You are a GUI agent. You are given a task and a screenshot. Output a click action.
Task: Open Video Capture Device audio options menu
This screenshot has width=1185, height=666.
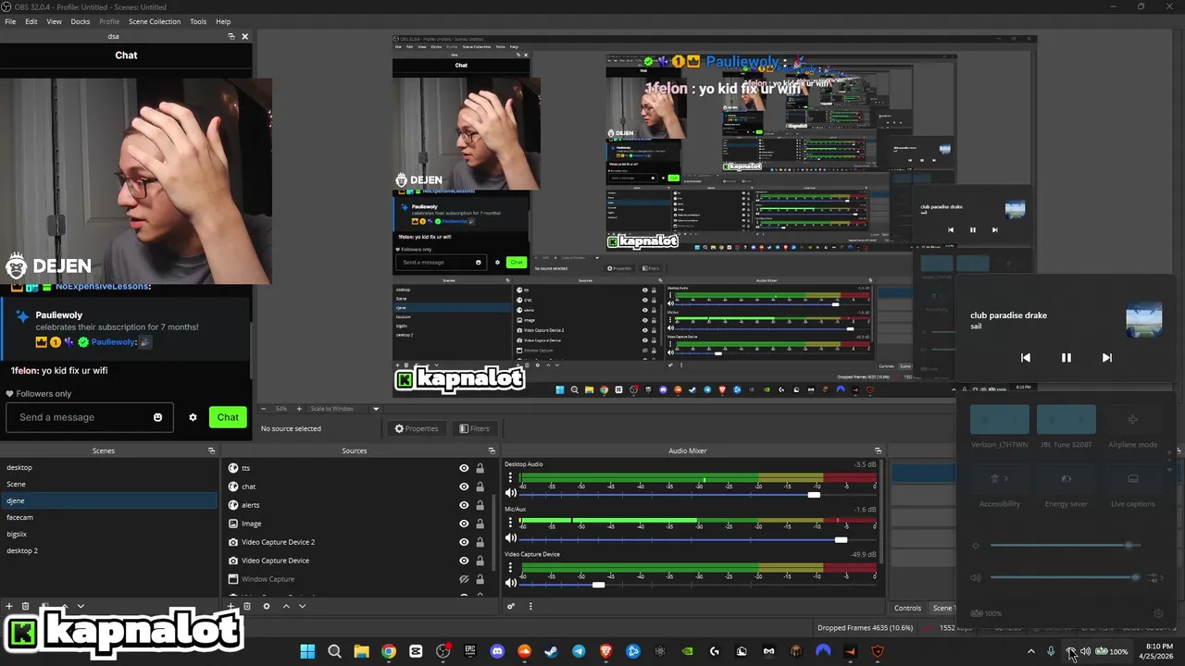pyautogui.click(x=510, y=567)
